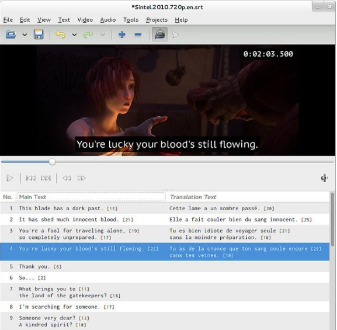Remove subtitle with the blue minus icon
The image size is (337, 330).
click(x=138, y=34)
